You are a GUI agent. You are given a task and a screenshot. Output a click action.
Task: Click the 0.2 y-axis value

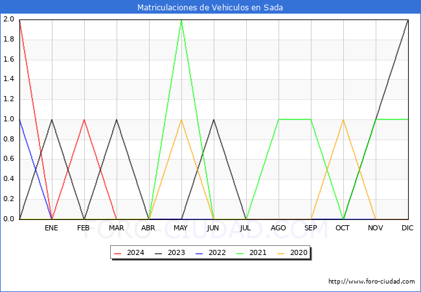(8, 199)
